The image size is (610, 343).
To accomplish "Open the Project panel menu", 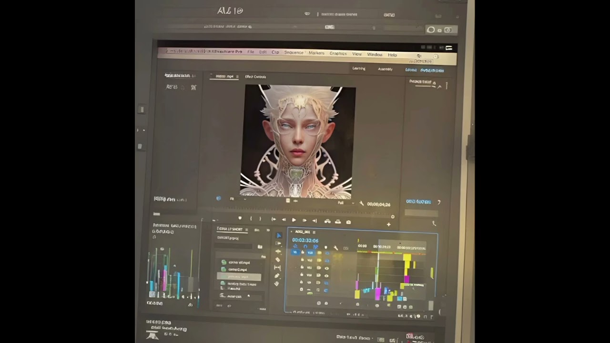I will pos(245,230).
